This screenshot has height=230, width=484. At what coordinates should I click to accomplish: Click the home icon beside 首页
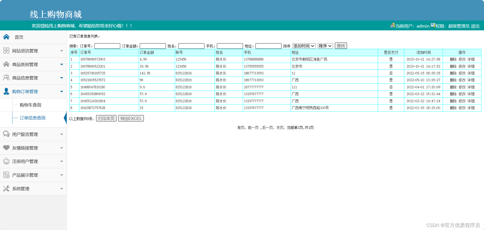coord(6,37)
